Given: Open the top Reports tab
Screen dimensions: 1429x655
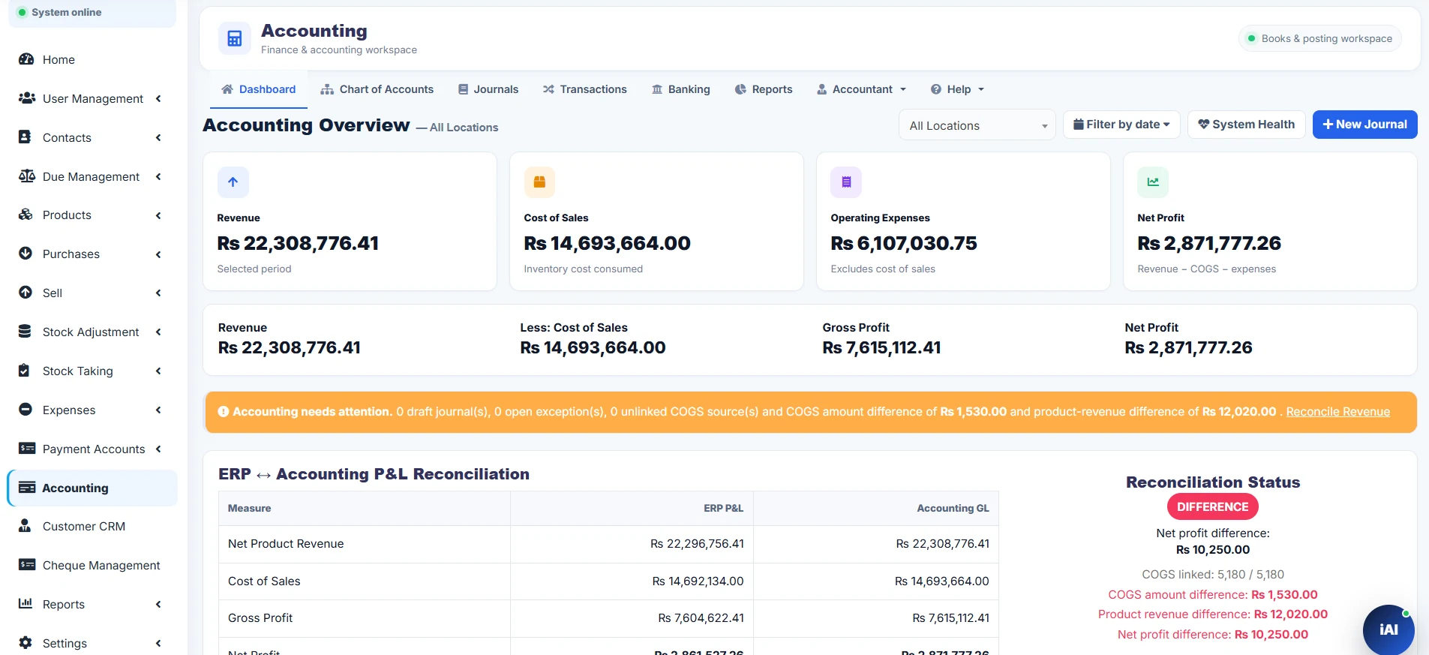Looking at the screenshot, I should coord(764,89).
